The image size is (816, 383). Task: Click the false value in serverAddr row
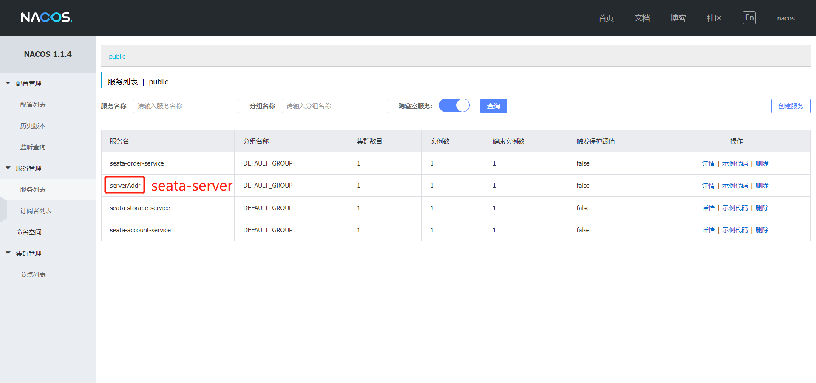(x=583, y=186)
